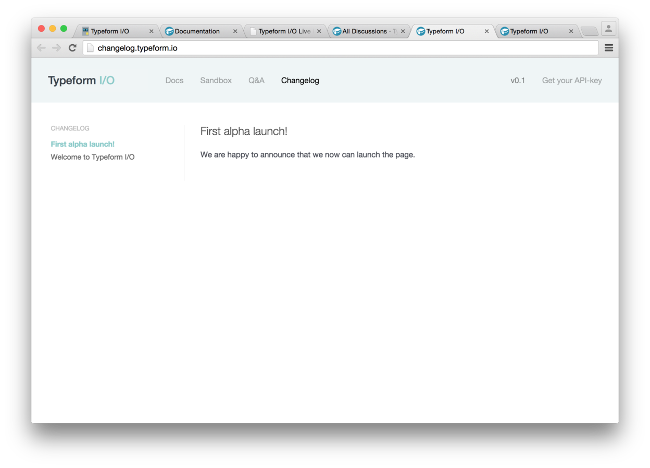Switch to the All Discussions tab
650x468 pixels.
tap(369, 31)
